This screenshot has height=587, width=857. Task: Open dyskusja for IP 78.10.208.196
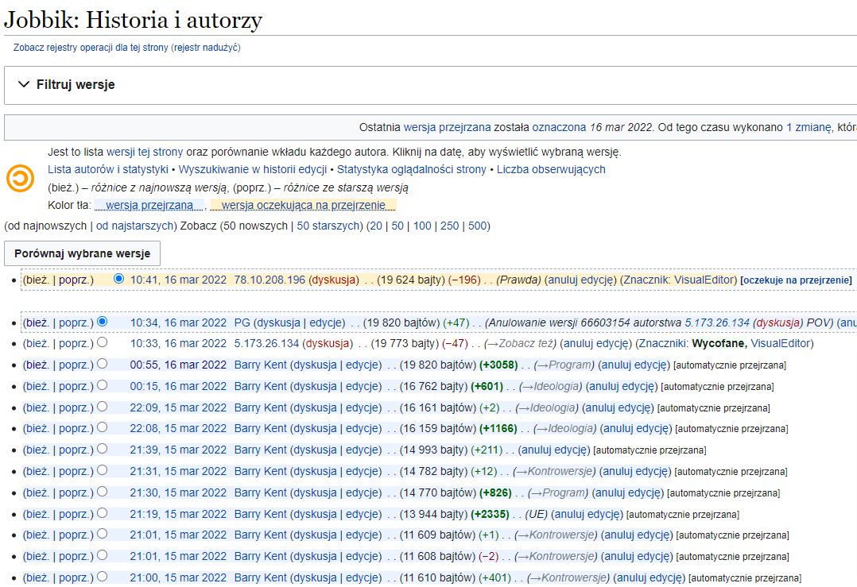point(333,280)
